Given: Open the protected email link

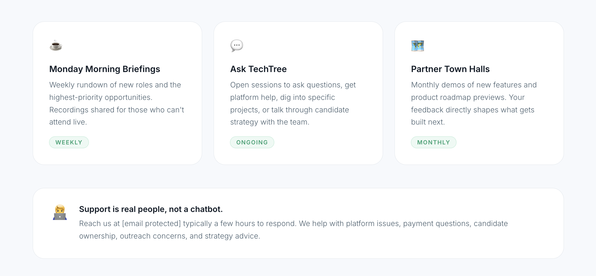Looking at the screenshot, I should coord(151,223).
